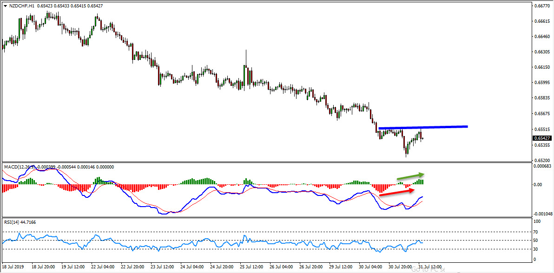Viewport: 554px width, 273px height.
Task: Click the divider between MACD and RSI panels
Action: click(x=265, y=217)
